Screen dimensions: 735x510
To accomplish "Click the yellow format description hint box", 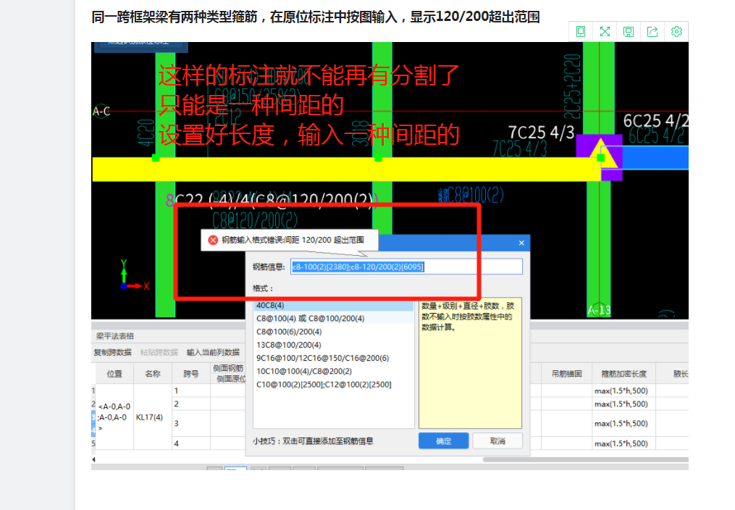I will [x=470, y=363].
